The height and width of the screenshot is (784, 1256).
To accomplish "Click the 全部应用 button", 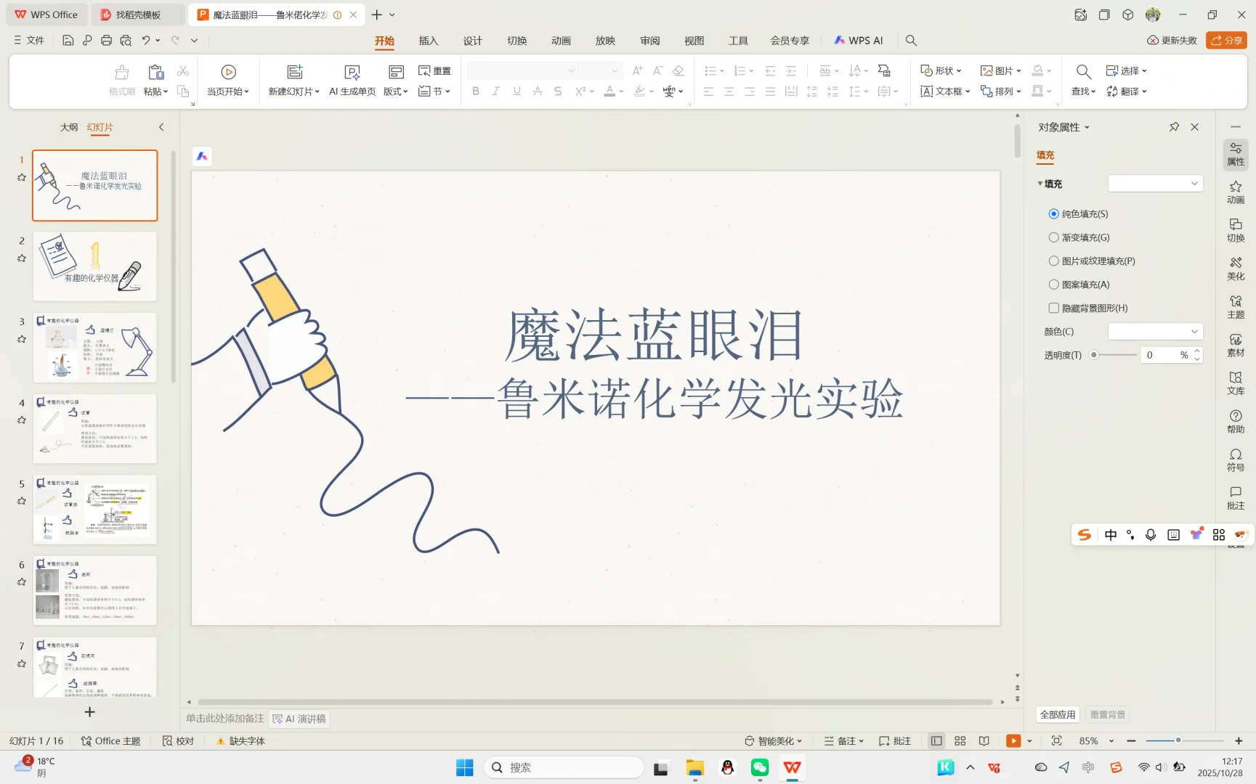I will [1058, 714].
